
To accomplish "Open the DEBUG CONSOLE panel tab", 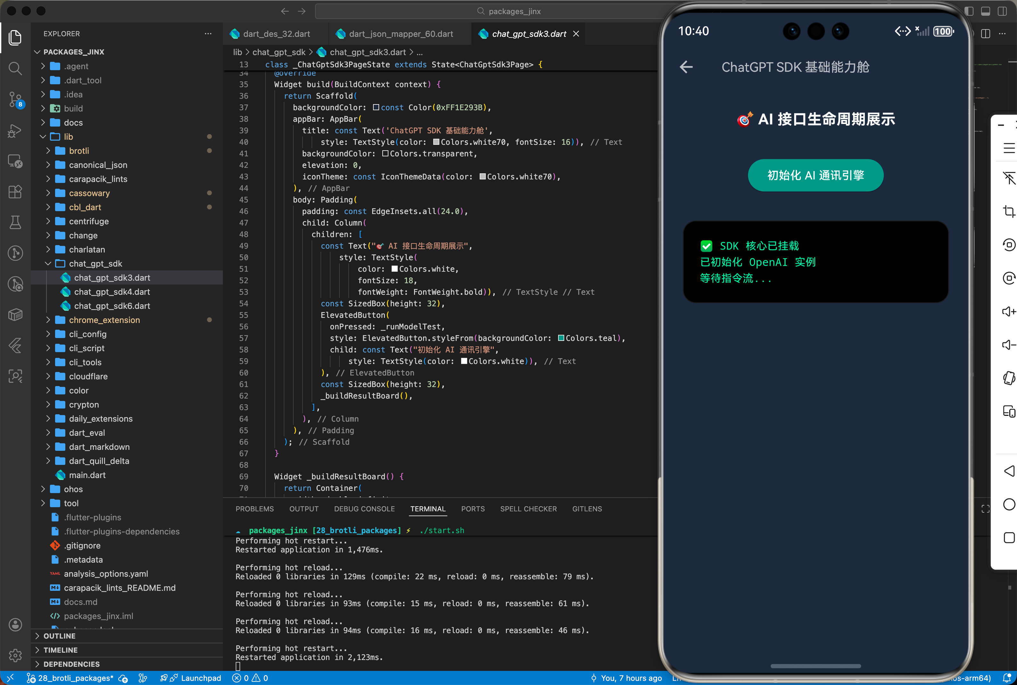I will pos(364,509).
